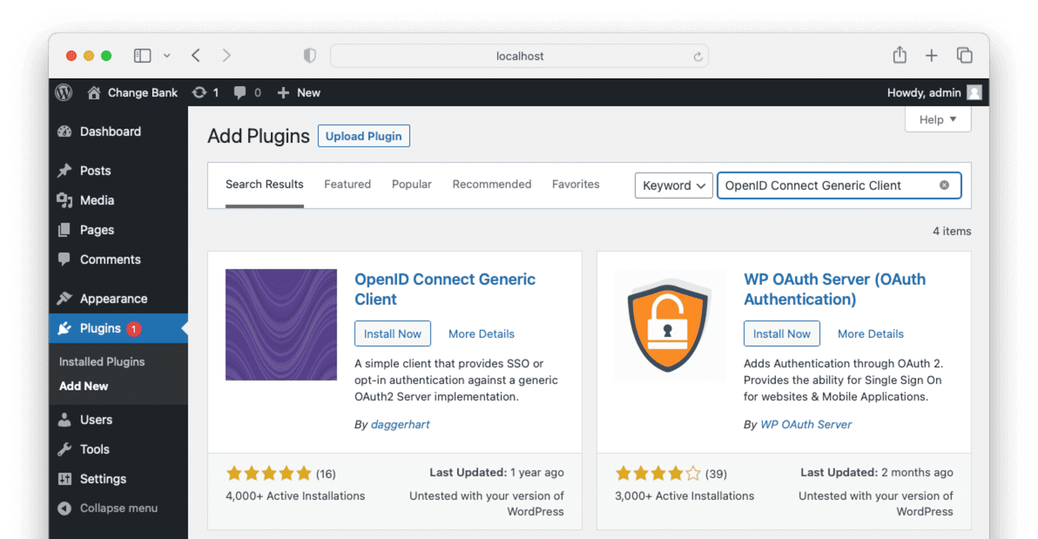Open the daggerhart author link

pos(400,424)
